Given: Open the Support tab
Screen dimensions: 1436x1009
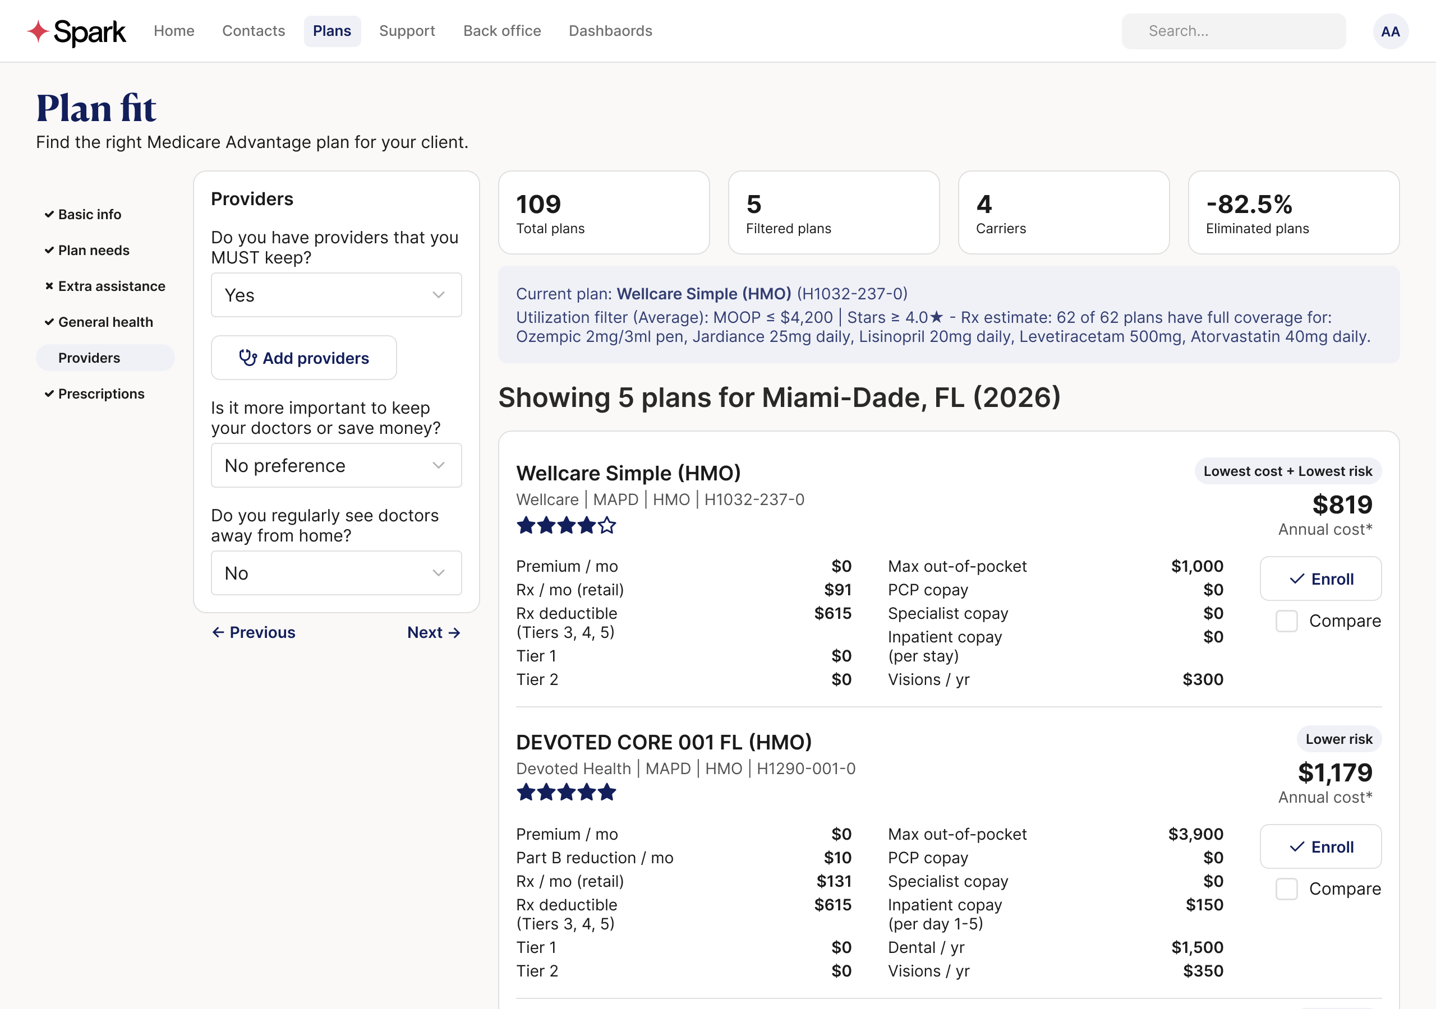Looking at the screenshot, I should 407,31.
